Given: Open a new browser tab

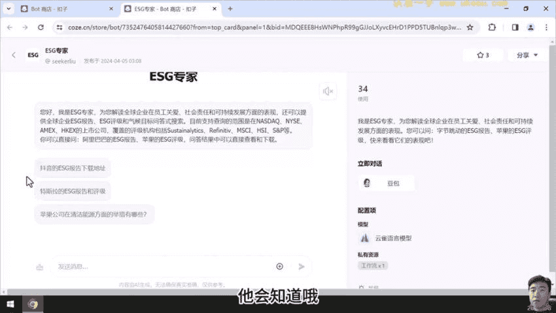Looking at the screenshot, I should tap(230, 9).
